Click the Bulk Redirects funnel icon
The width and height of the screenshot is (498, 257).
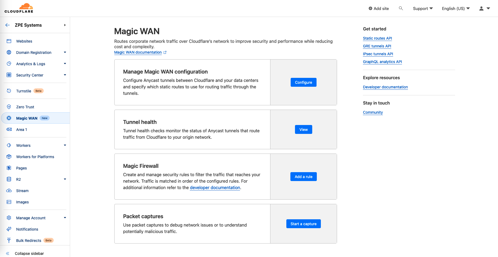tap(9, 240)
